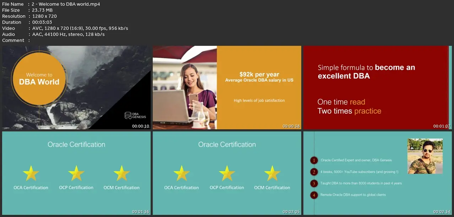Expand the timestamp 00:00:10 on first thumbnail
This screenshot has height=217, width=454.
[141, 126]
